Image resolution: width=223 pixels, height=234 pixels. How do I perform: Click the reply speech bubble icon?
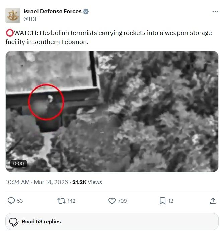tap(11, 201)
